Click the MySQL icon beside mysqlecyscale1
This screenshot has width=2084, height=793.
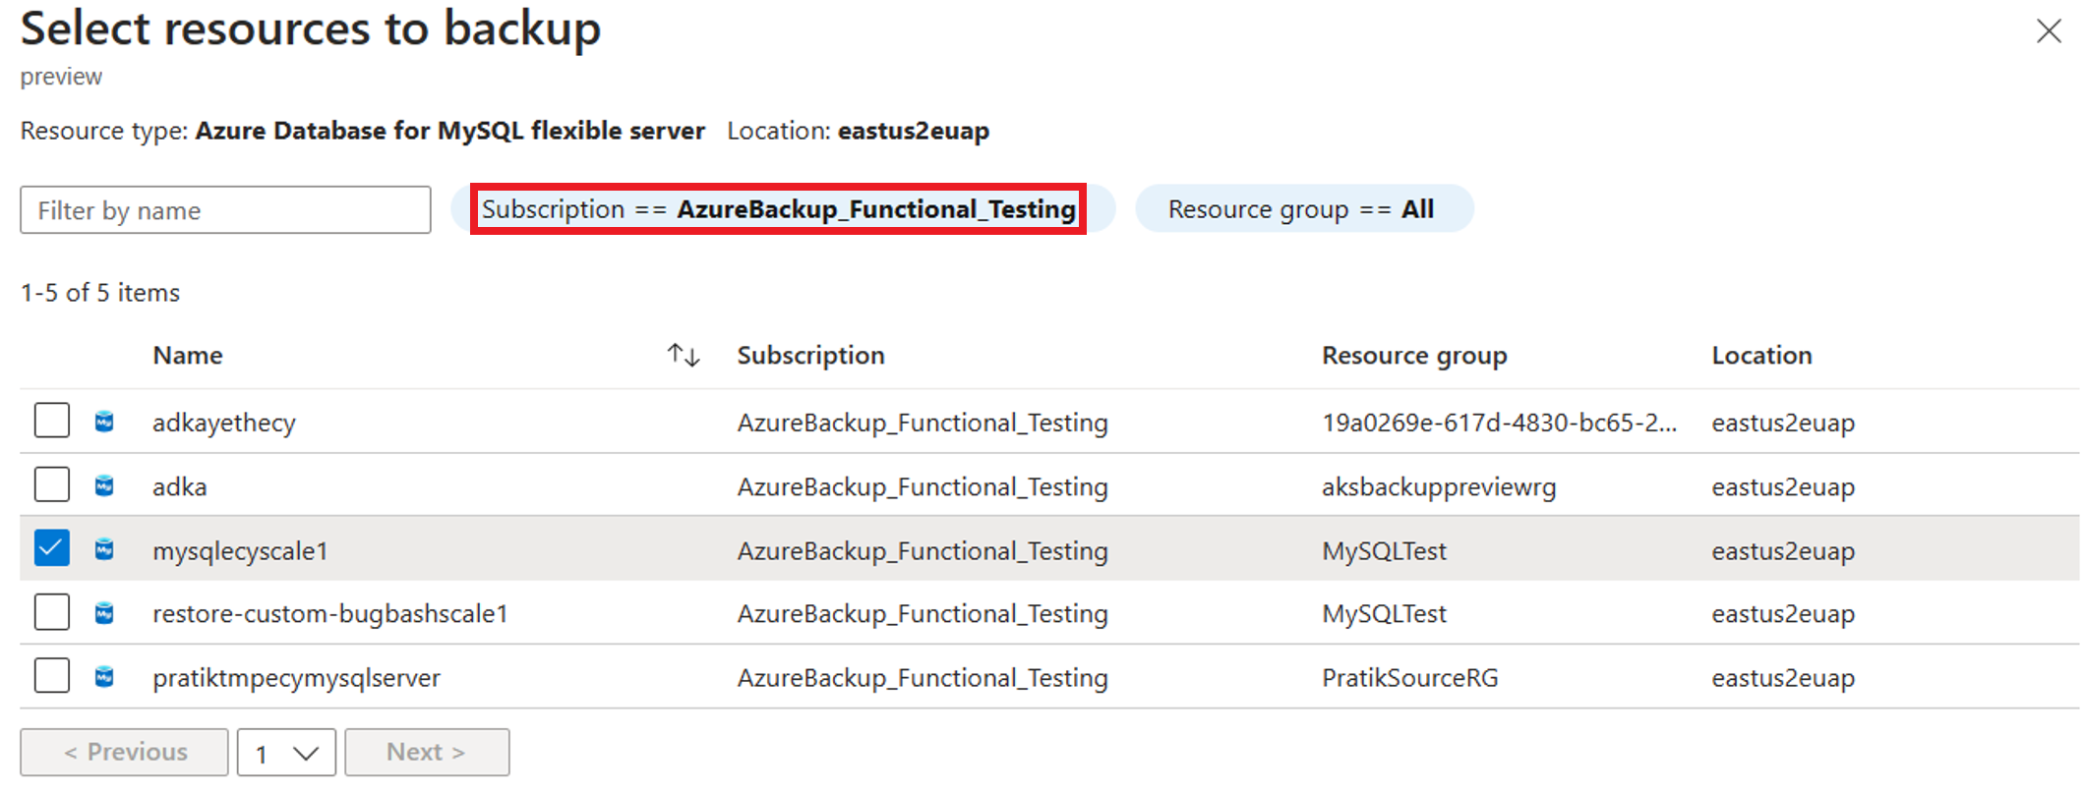coord(104,549)
